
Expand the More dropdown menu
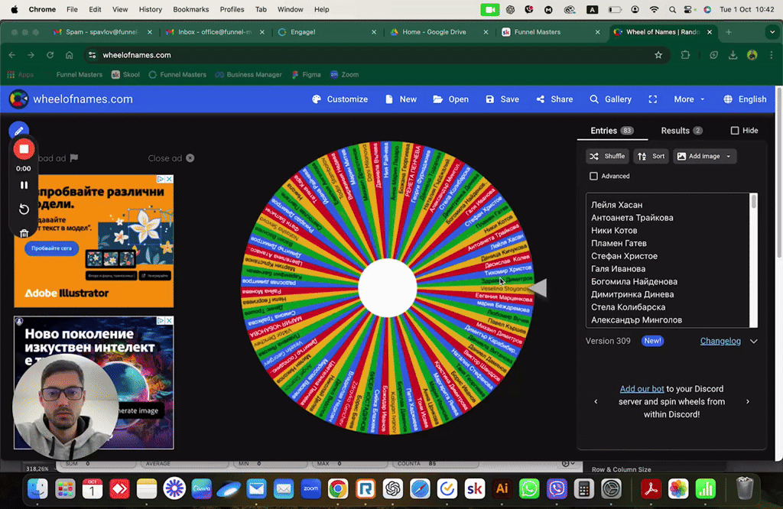(689, 99)
